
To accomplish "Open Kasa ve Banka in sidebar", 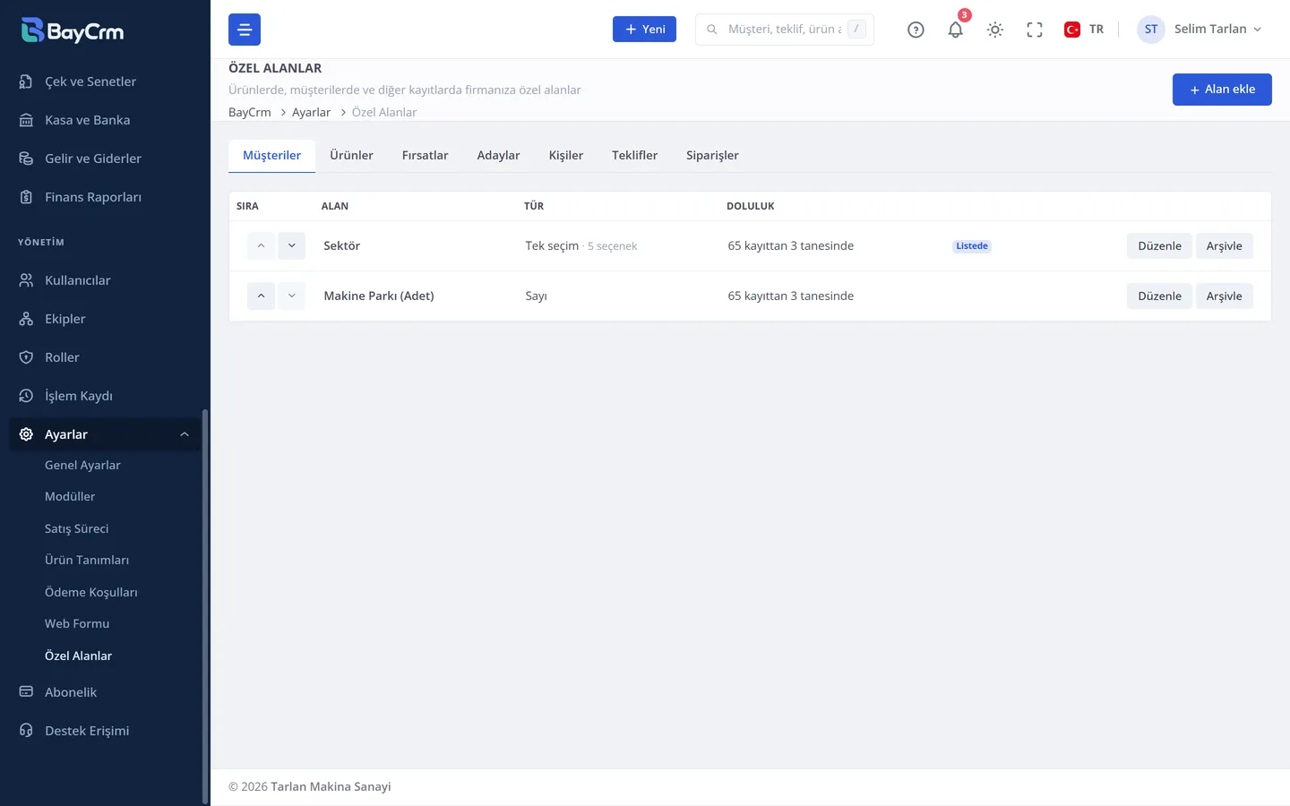I will 105,120.
